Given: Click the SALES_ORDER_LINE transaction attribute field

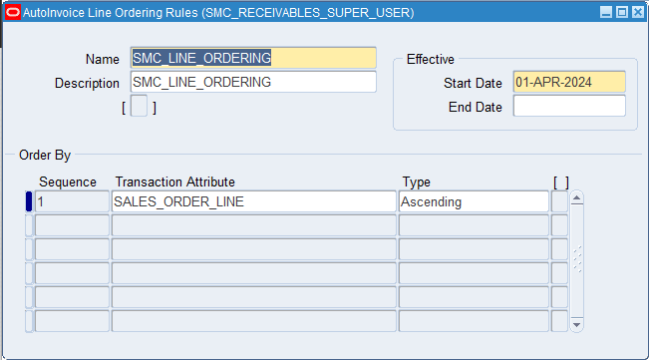Looking at the screenshot, I should (x=254, y=201).
